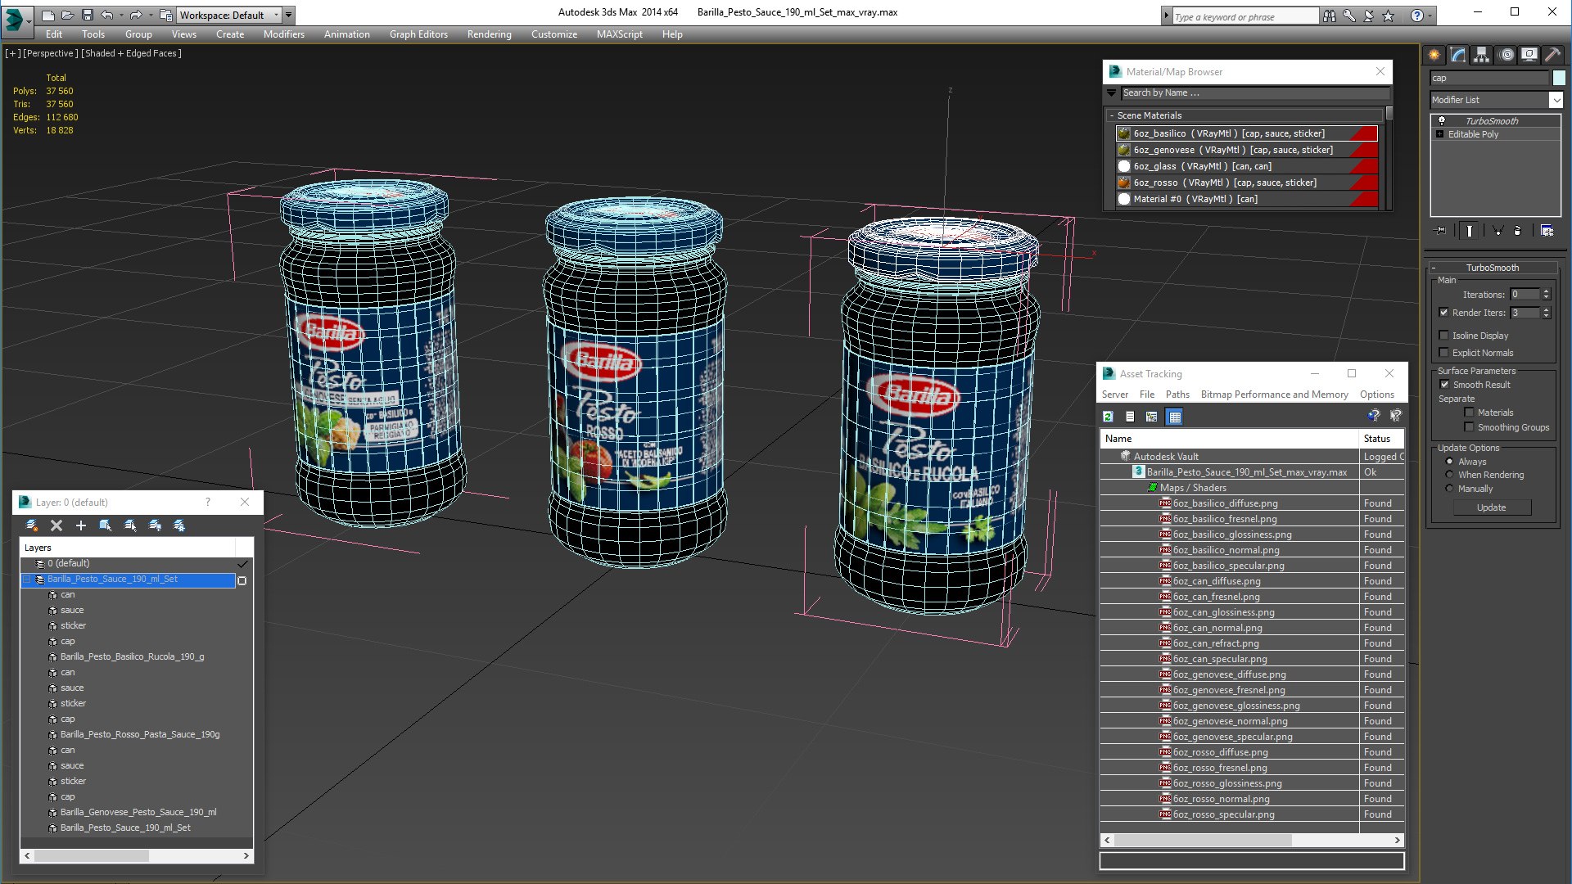Click the 6oz_basilico material sample swatch

[x=1124, y=133]
